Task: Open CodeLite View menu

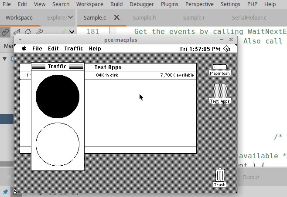Action: pyautogui.click(x=40, y=4)
